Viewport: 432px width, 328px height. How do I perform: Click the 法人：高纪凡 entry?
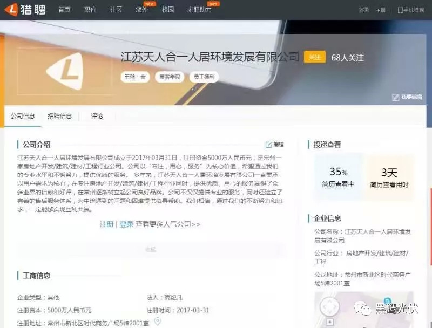click(165, 297)
